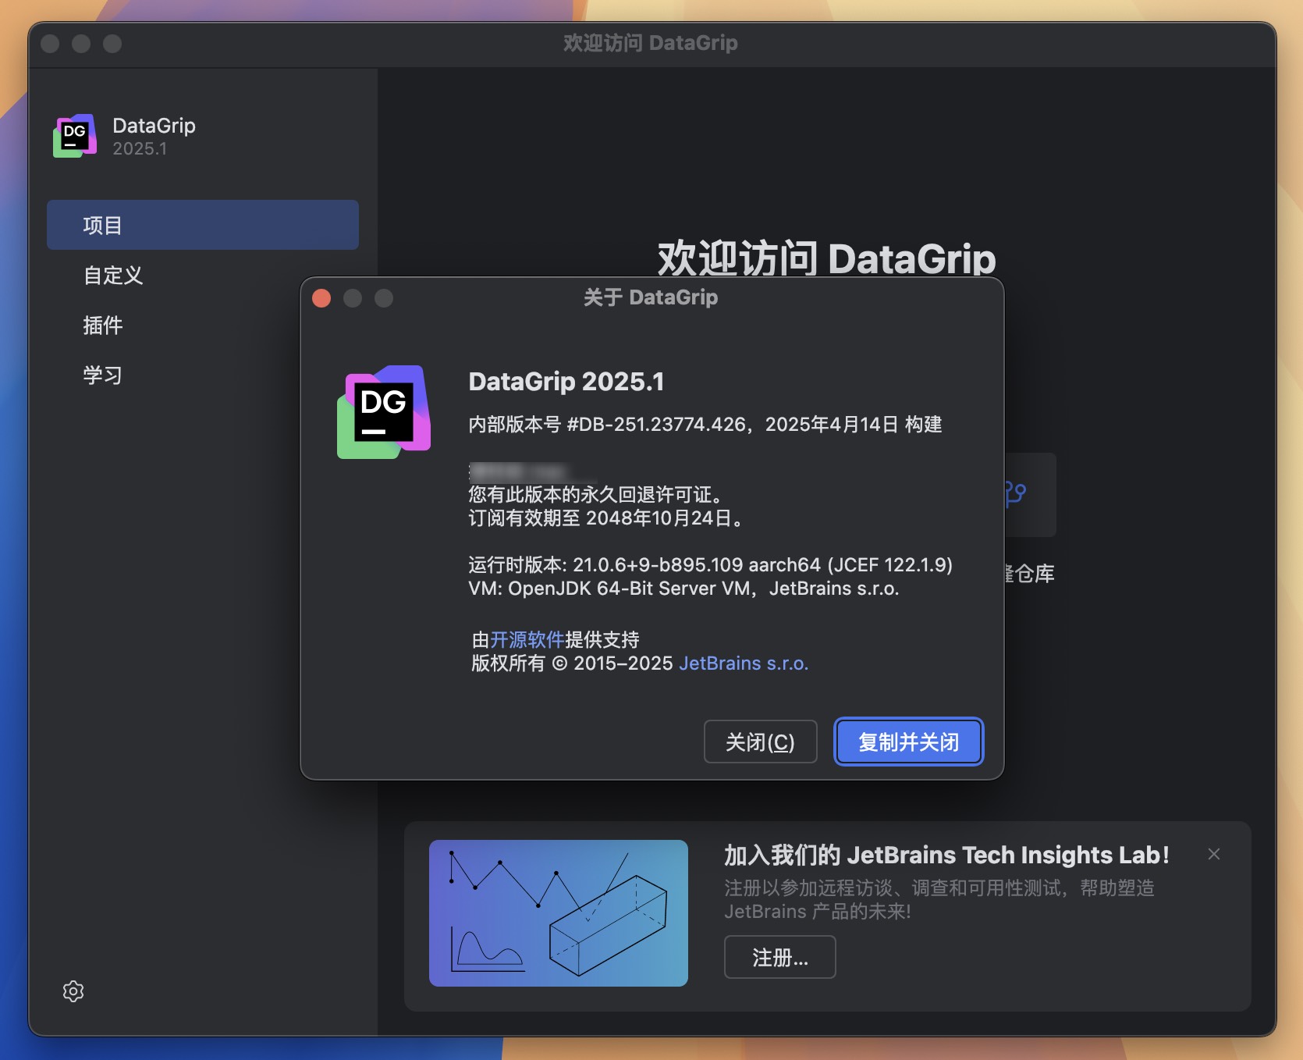The image size is (1303, 1060).
Task: Open the 开源软件 link
Action: 527,640
